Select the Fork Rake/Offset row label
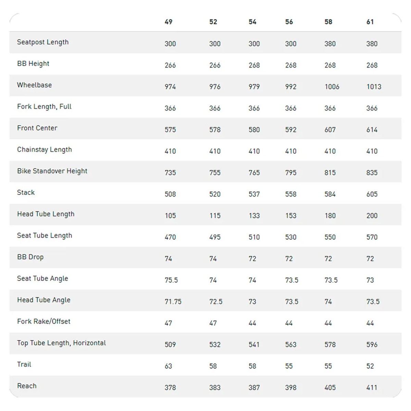This screenshot has height=411, width=411. click(43, 321)
